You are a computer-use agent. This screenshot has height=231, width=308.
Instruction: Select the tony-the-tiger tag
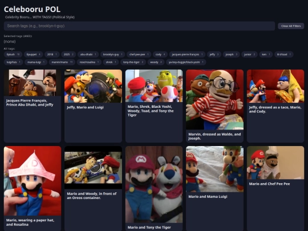[x=133, y=62]
